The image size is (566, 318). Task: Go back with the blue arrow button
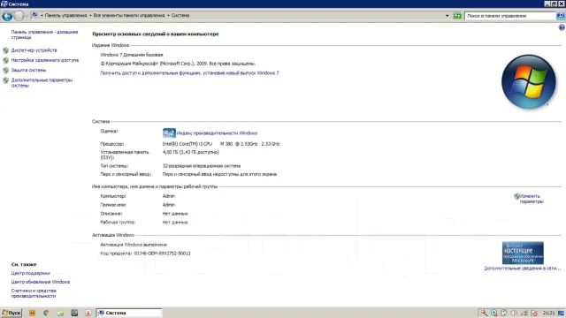tap(7, 16)
